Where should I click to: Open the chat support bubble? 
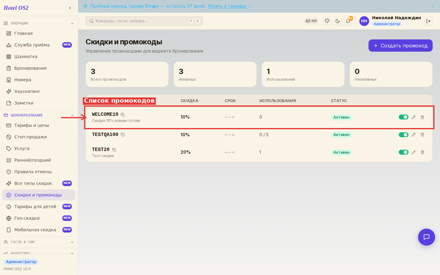tap(427, 237)
